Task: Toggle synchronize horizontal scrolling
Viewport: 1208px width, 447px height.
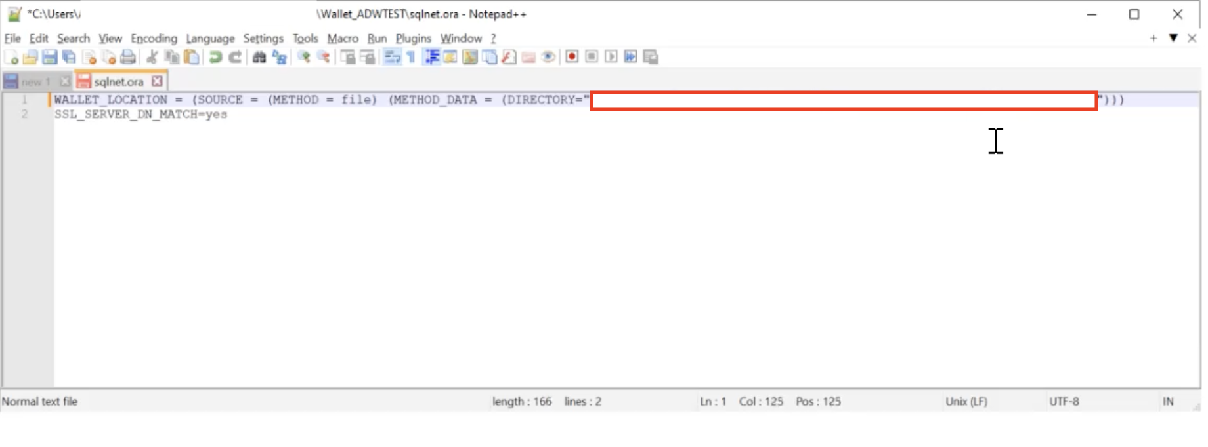Action: coord(368,57)
